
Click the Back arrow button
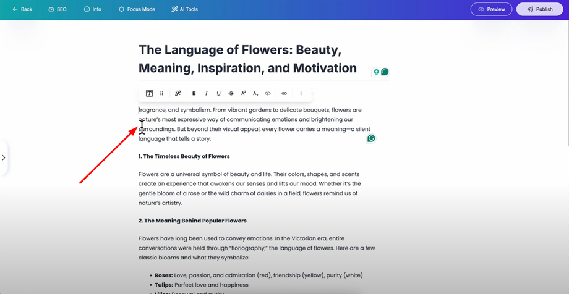22,9
